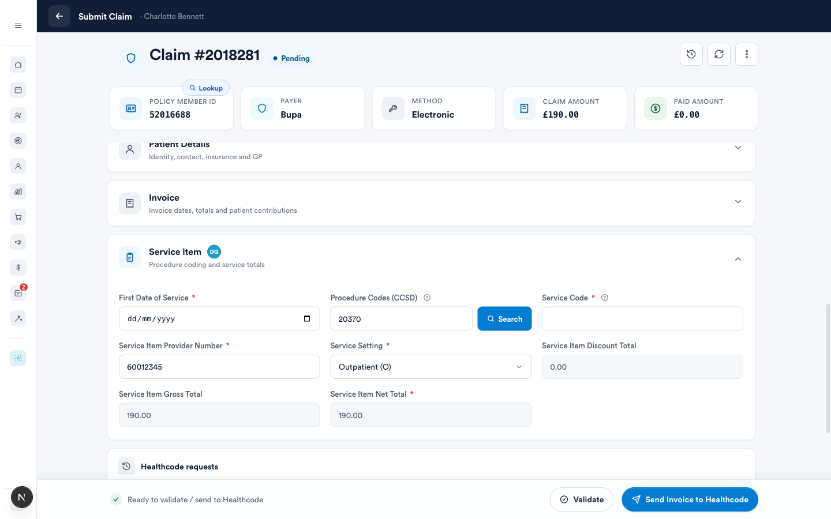Click the help icon beside Procedure Codes (CCSD)
The height and width of the screenshot is (519, 831).
[427, 298]
